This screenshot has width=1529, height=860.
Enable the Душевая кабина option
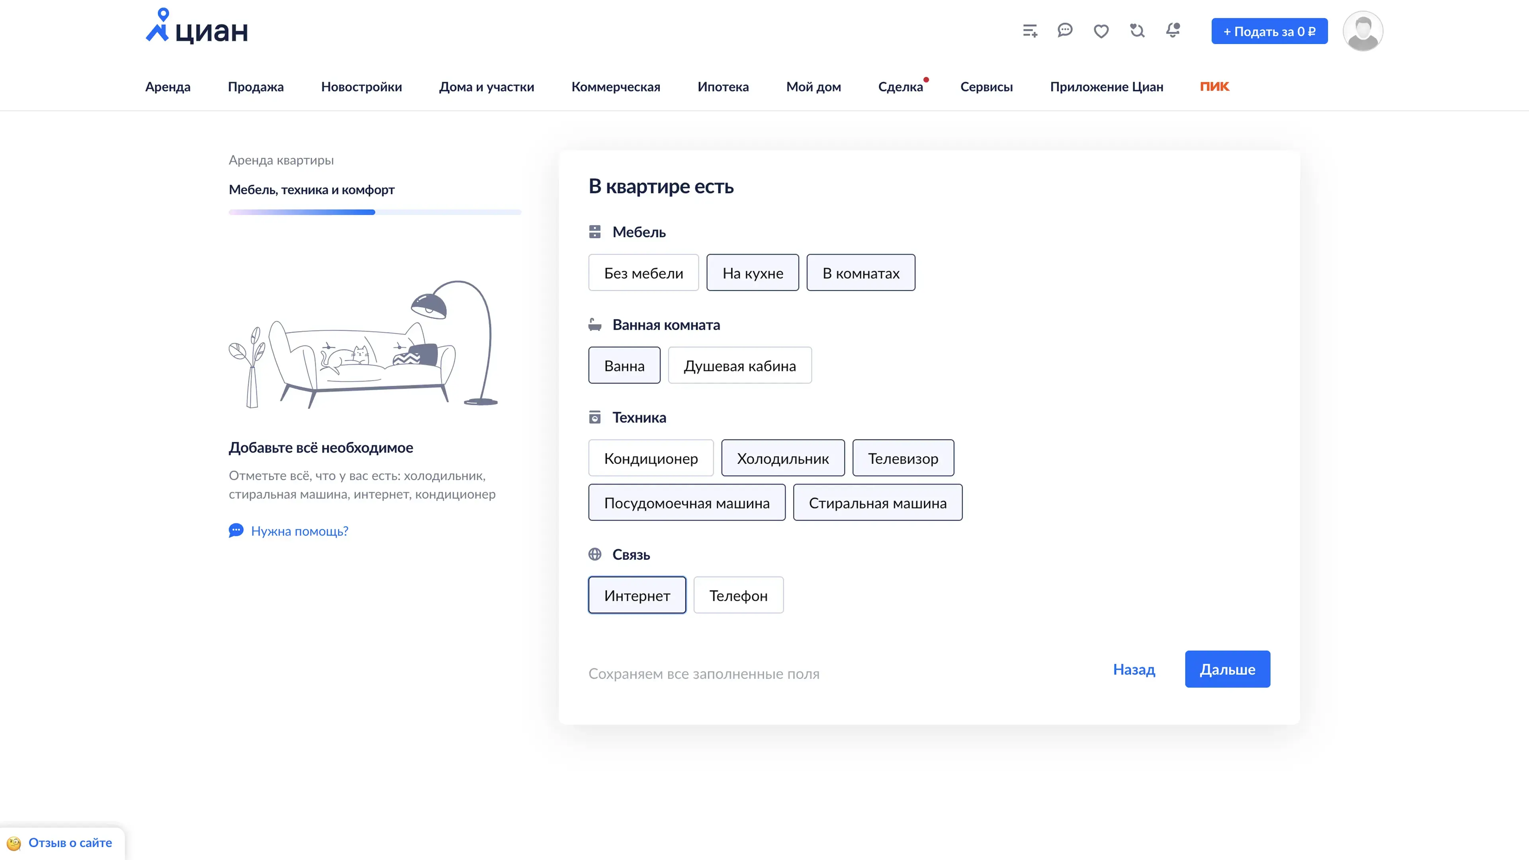739,365
